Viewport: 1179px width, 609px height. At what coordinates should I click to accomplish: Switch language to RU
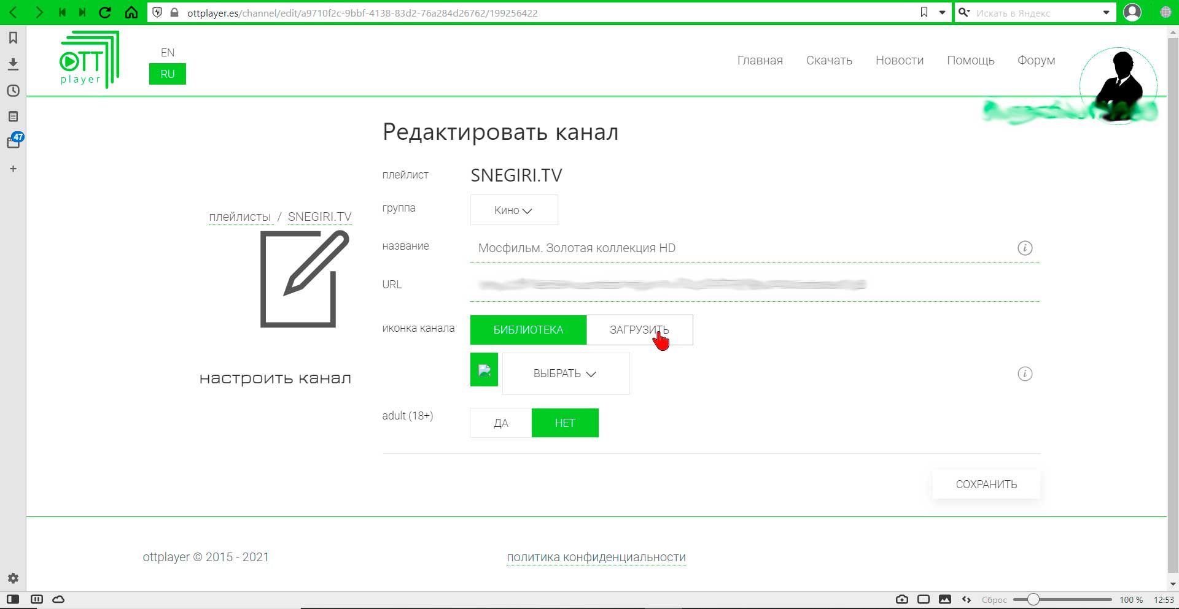[168, 74]
